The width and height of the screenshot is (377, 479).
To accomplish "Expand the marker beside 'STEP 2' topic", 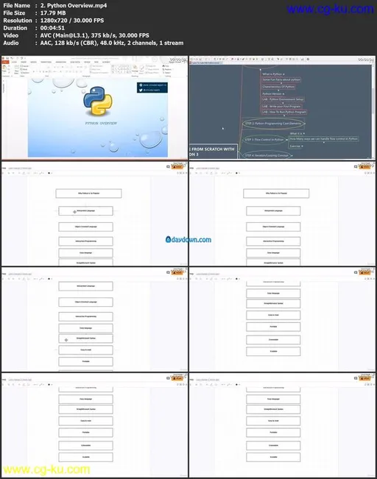I will click(x=305, y=124).
